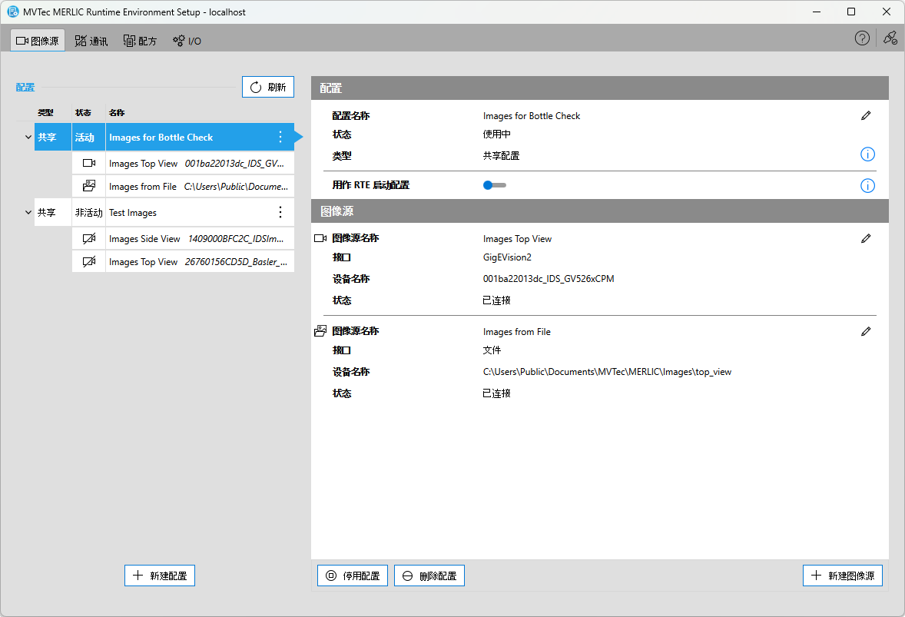Open the 配方 tab
This screenshot has height=617, width=905.
click(140, 41)
